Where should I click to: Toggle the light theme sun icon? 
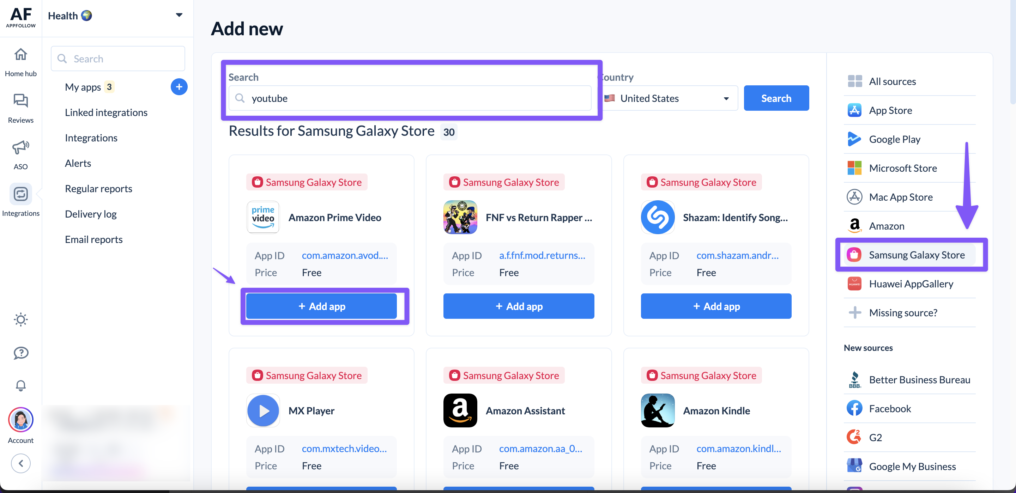coord(20,319)
